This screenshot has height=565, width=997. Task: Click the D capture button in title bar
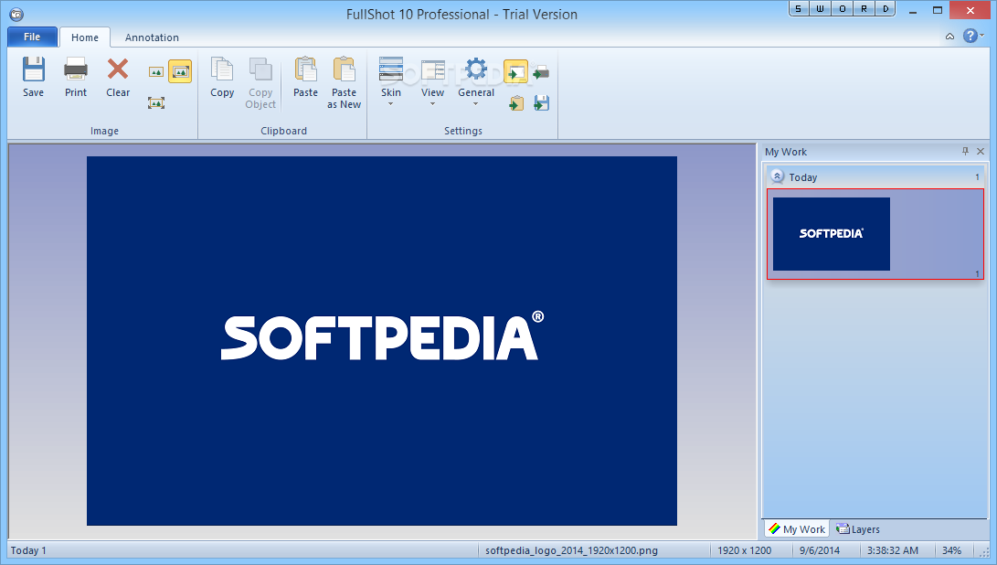click(x=886, y=9)
